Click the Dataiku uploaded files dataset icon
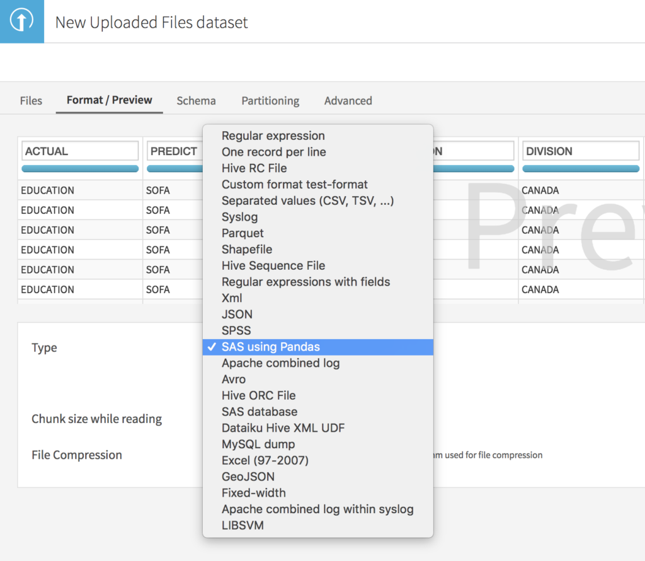This screenshot has height=561, width=645. click(x=21, y=21)
